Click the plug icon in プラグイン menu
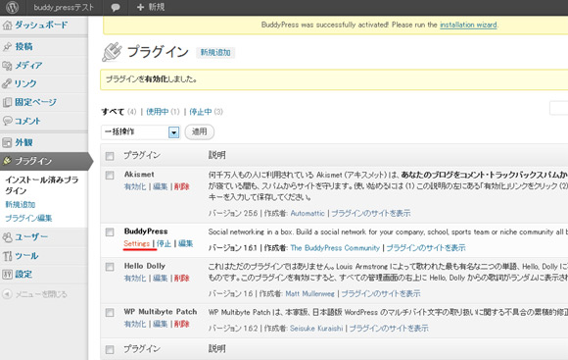Viewport: 568px width, 360px height. click(7, 161)
